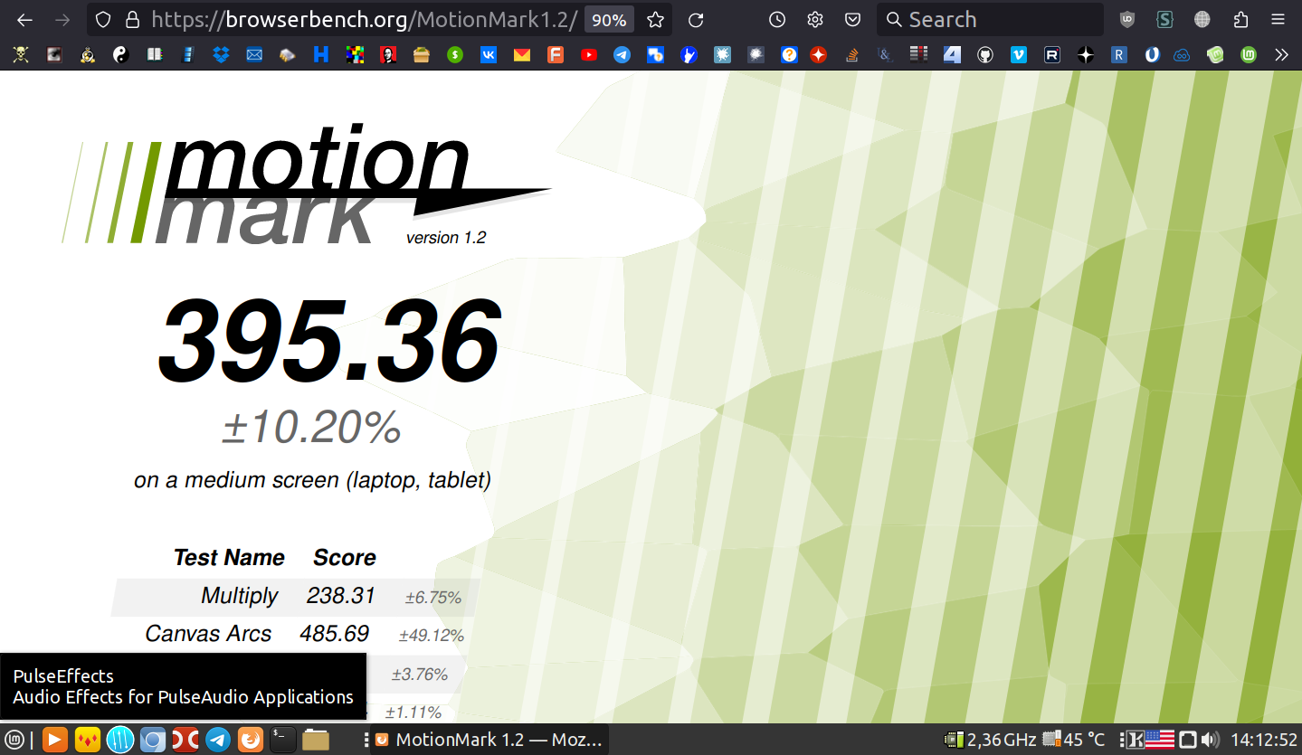Click the 45 °C temperature indicator
The width and height of the screenshot is (1302, 755).
[1074, 740]
